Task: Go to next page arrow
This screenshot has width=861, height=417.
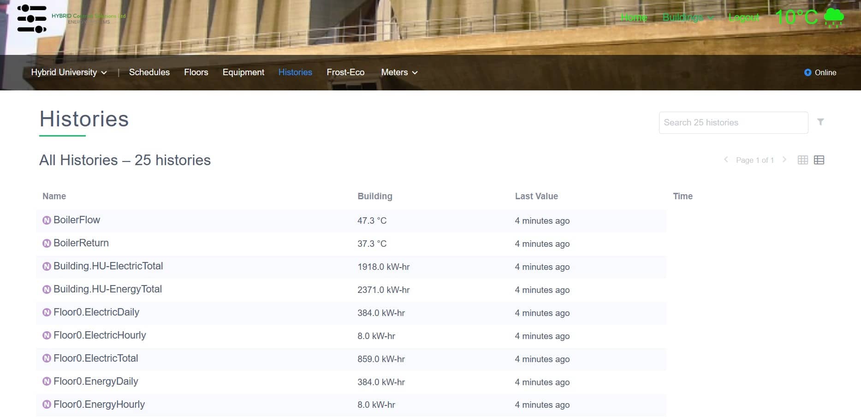Action: (x=784, y=160)
